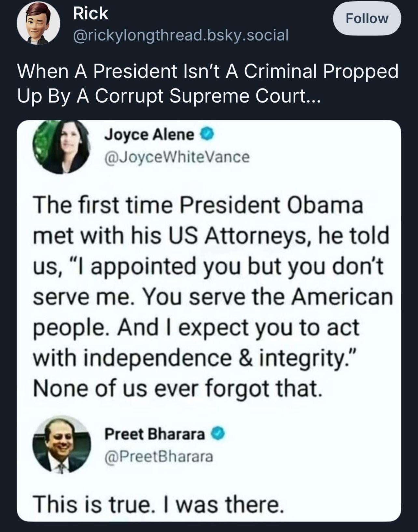Screen dimensions: 418x532
Task: Open the Joyce Alene name
Action: (149, 134)
